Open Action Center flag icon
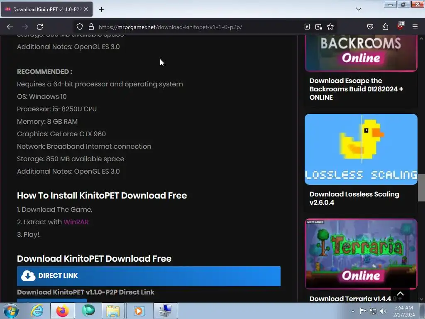Screen dimensions: 425x319 click(363, 311)
